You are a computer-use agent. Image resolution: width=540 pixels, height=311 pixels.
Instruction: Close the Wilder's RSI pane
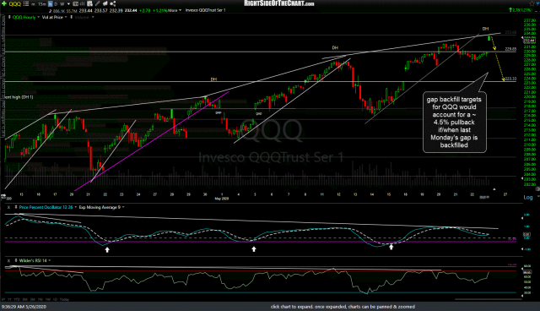8,260
